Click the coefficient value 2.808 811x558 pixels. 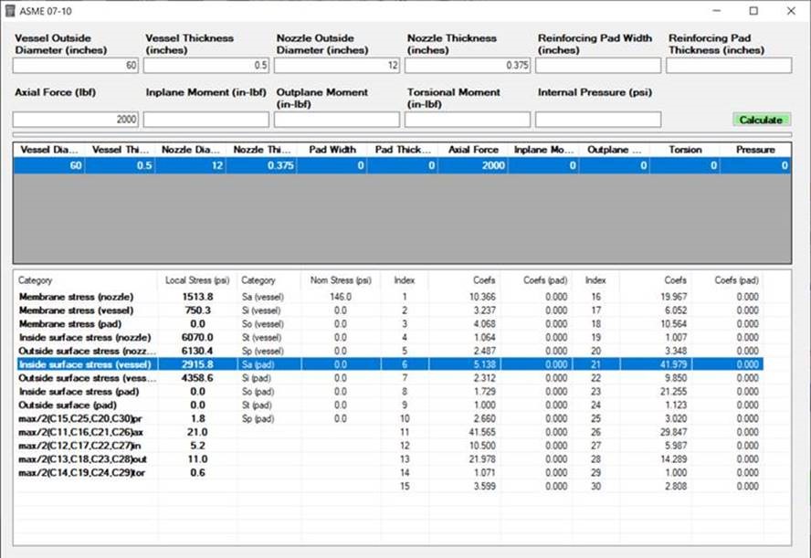(676, 486)
